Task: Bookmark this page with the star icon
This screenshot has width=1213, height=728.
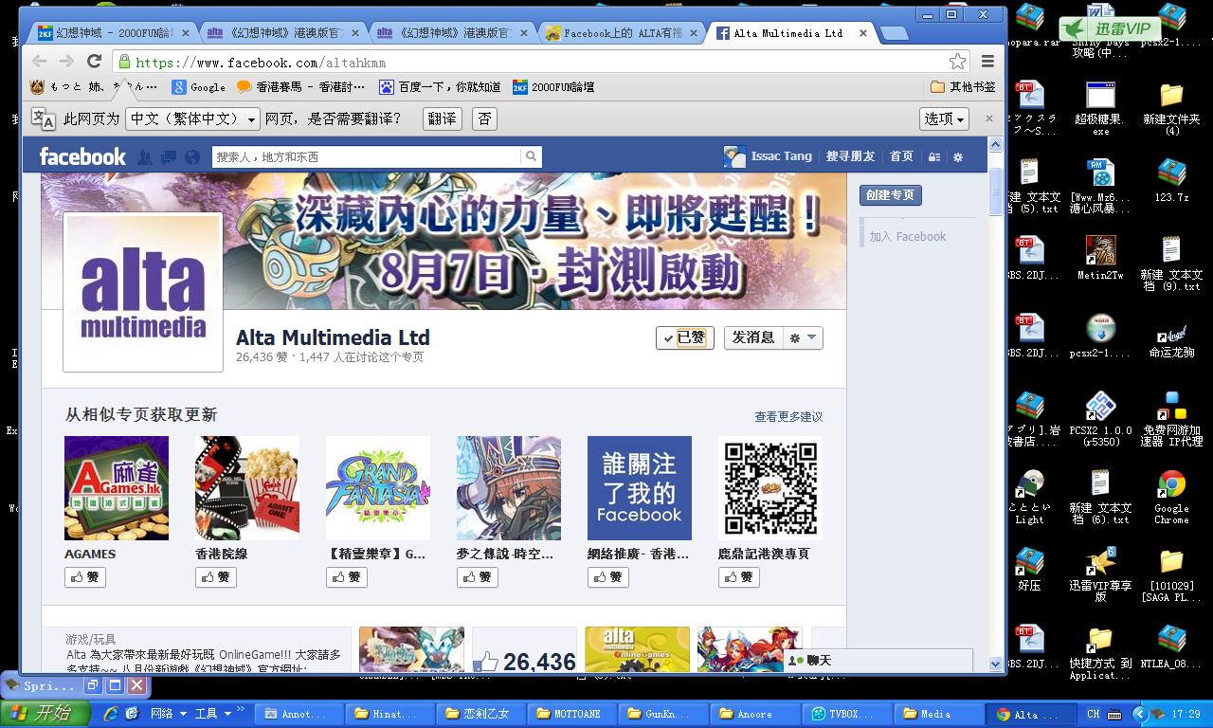Action: pyautogui.click(x=958, y=62)
